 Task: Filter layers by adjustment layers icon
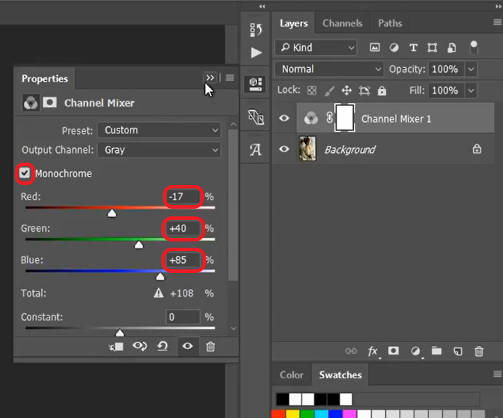pos(394,47)
